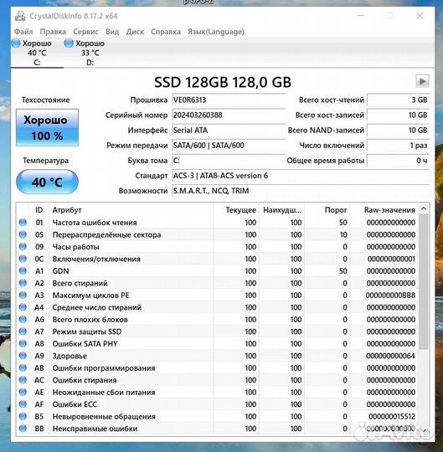Click status icon for Невыровненные обращения row
The width and height of the screenshot is (443, 452).
[23, 416]
